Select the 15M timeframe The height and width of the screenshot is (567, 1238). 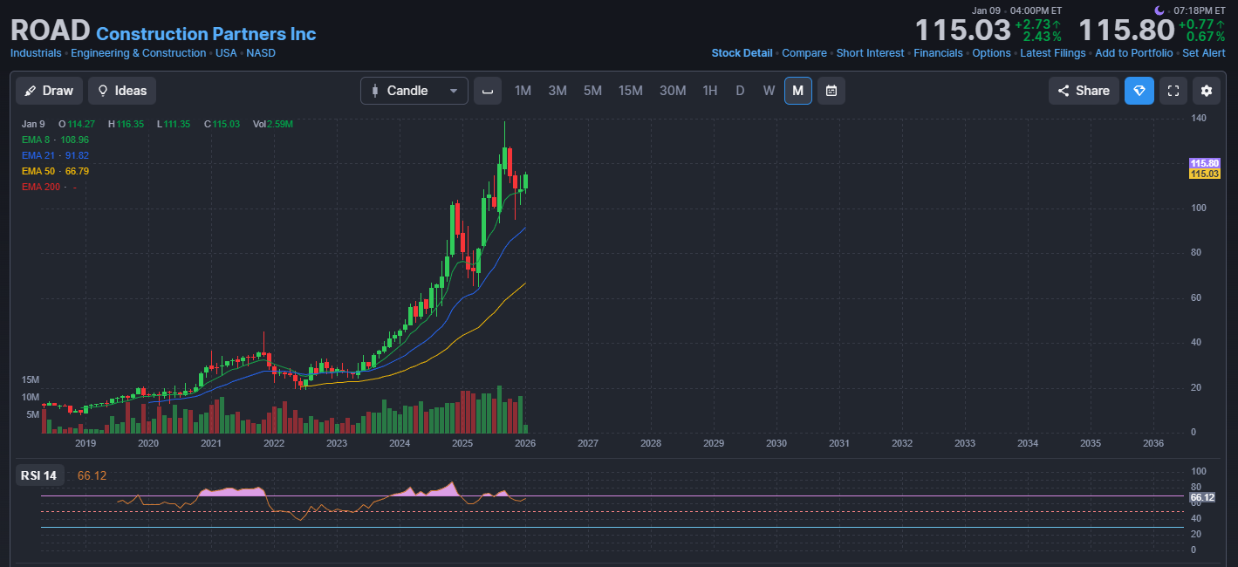(x=631, y=91)
